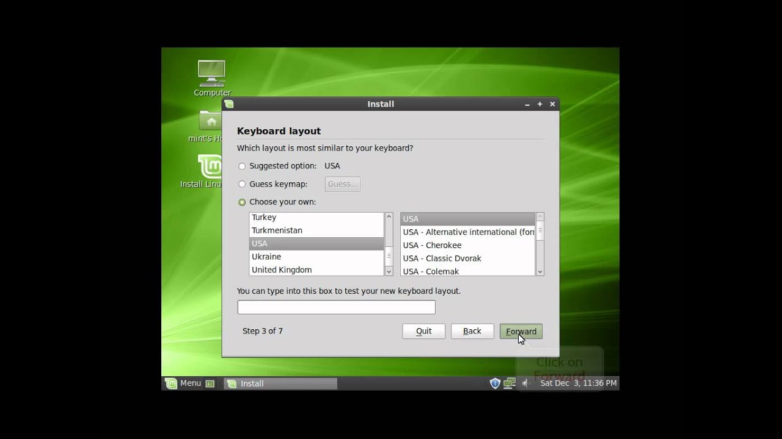The height and width of the screenshot is (439, 782).
Task: Click country list scrollbar down arrow
Action: pos(389,271)
